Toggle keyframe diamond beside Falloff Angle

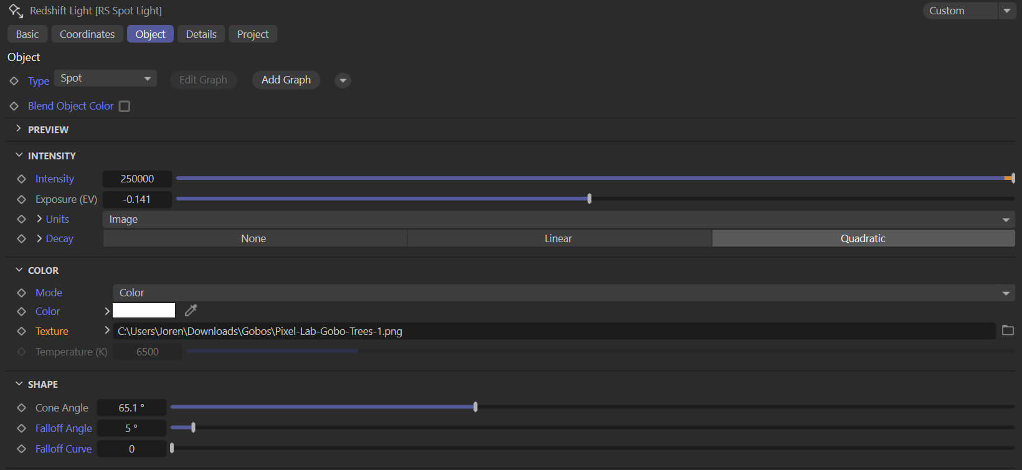21,428
